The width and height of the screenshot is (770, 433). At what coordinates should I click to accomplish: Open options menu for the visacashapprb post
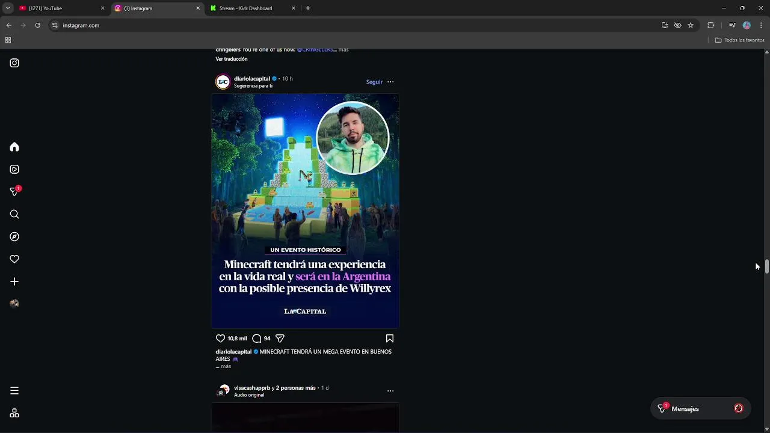pos(390,391)
